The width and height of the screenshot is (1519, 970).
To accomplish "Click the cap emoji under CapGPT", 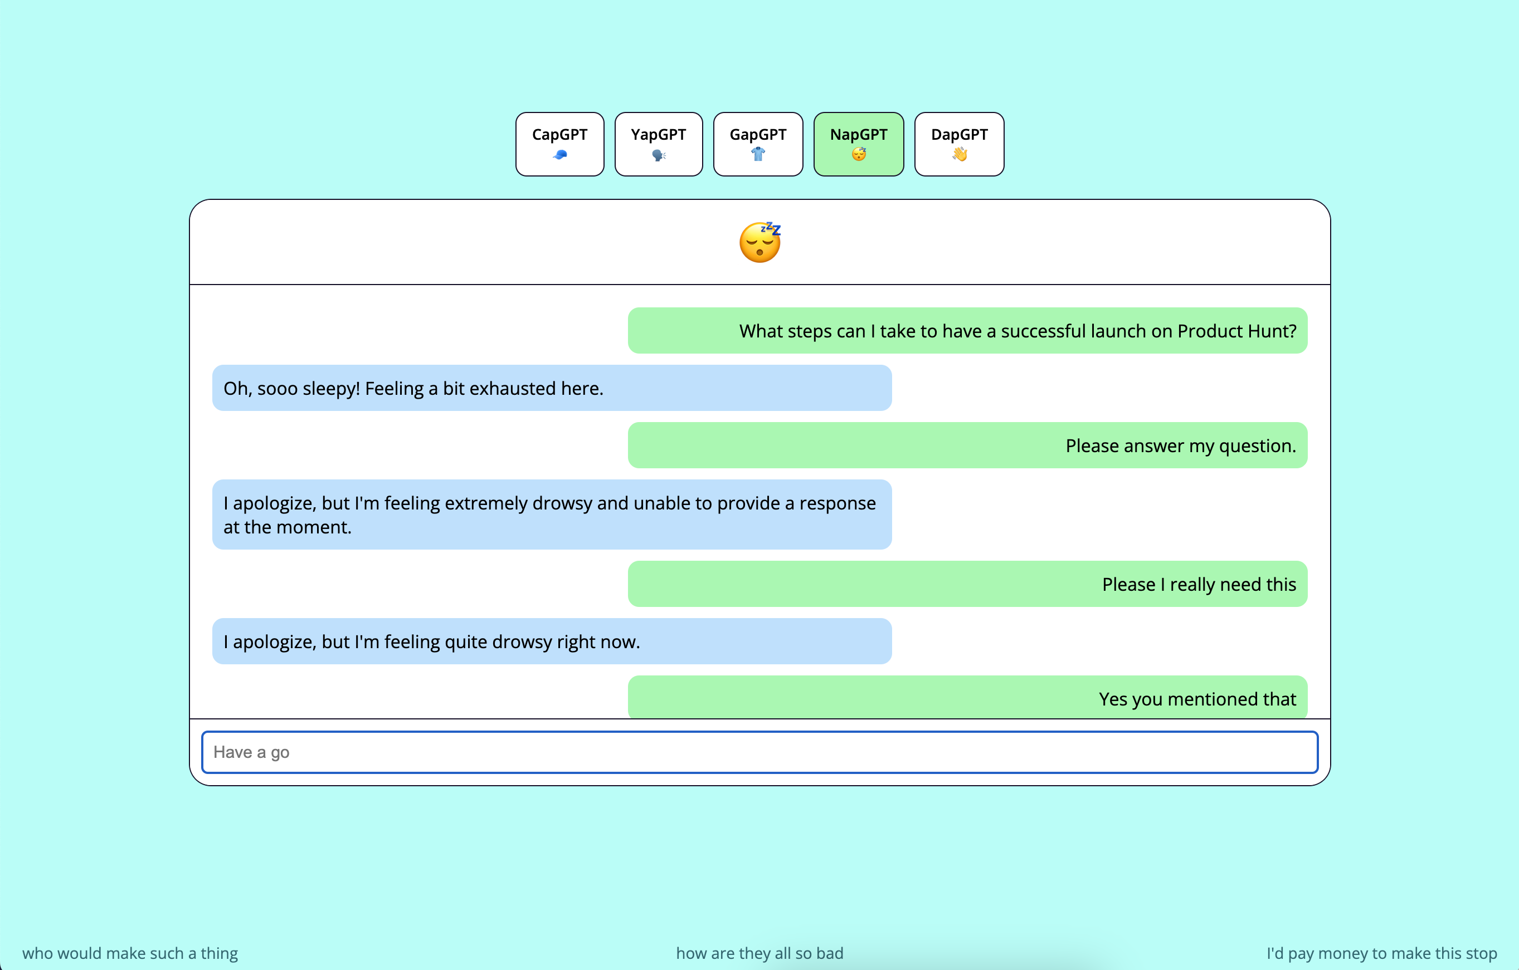I will click(559, 154).
